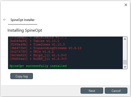This screenshot has height=97, width=131.
Task: Close the SpineOpt Installer dialog
Action: 126,5
